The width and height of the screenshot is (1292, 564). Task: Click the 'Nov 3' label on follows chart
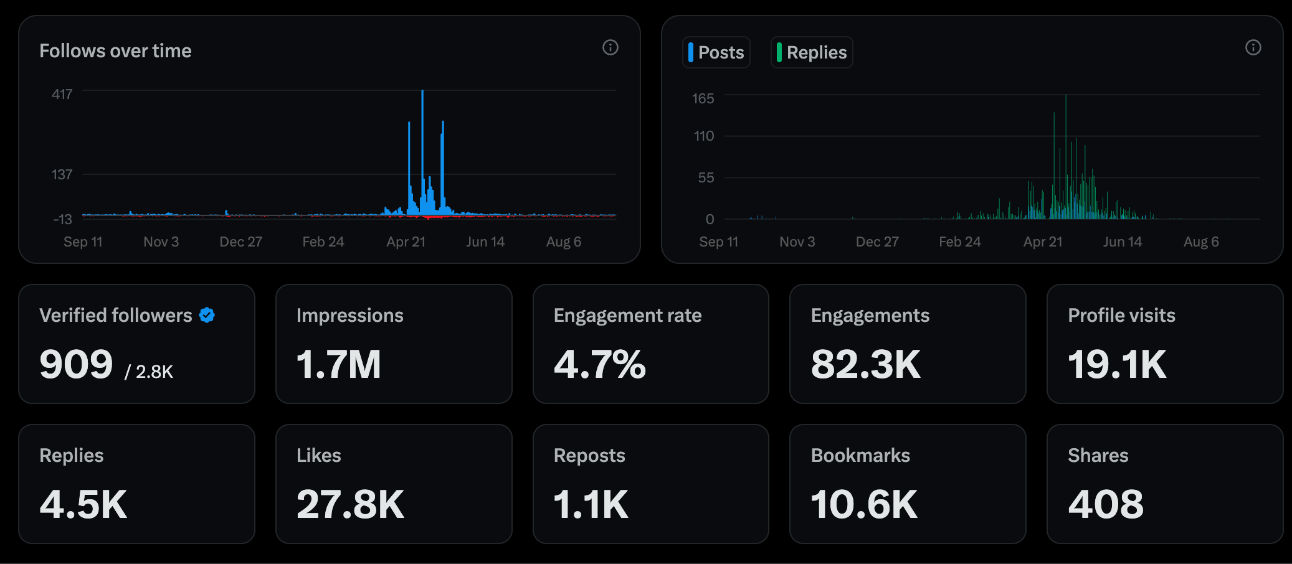[161, 242]
